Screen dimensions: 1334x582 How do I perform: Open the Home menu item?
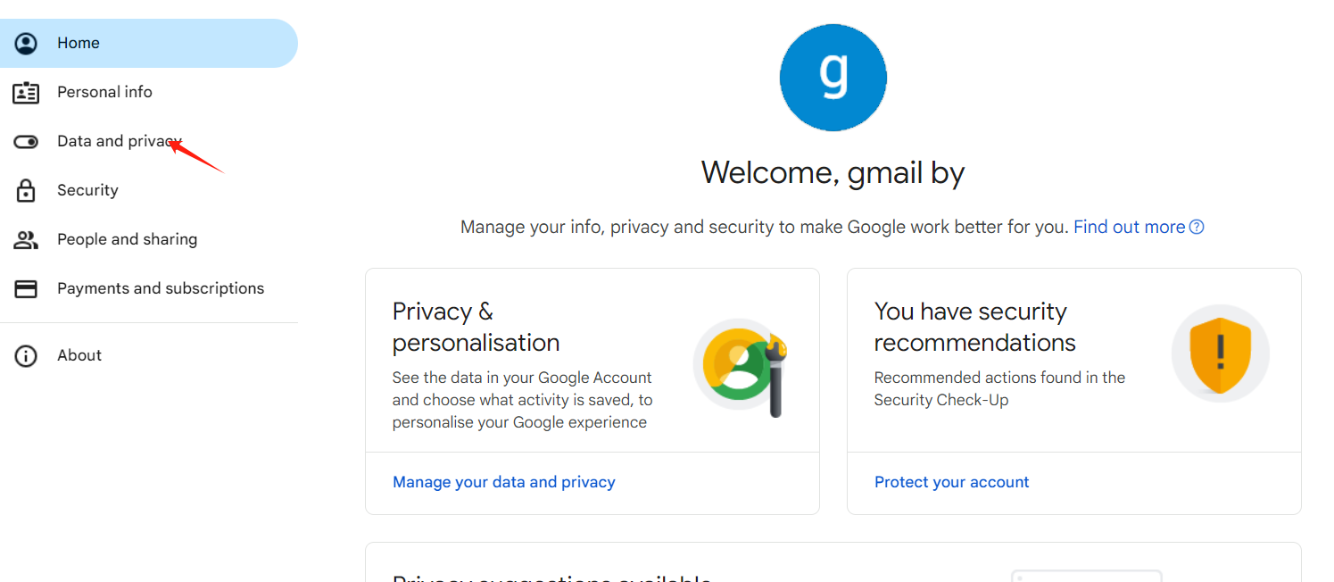coord(79,43)
